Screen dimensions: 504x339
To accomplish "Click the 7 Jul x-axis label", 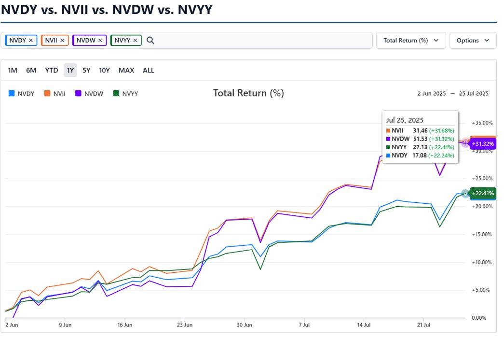I will point(304,325).
